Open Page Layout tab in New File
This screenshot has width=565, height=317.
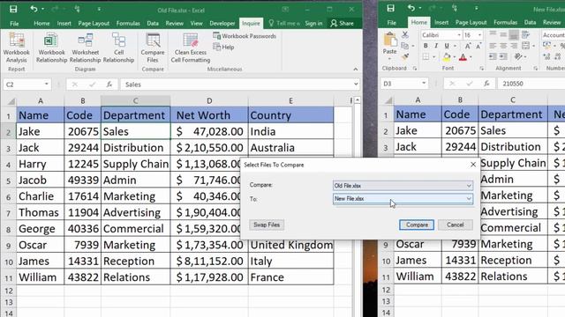(x=471, y=22)
